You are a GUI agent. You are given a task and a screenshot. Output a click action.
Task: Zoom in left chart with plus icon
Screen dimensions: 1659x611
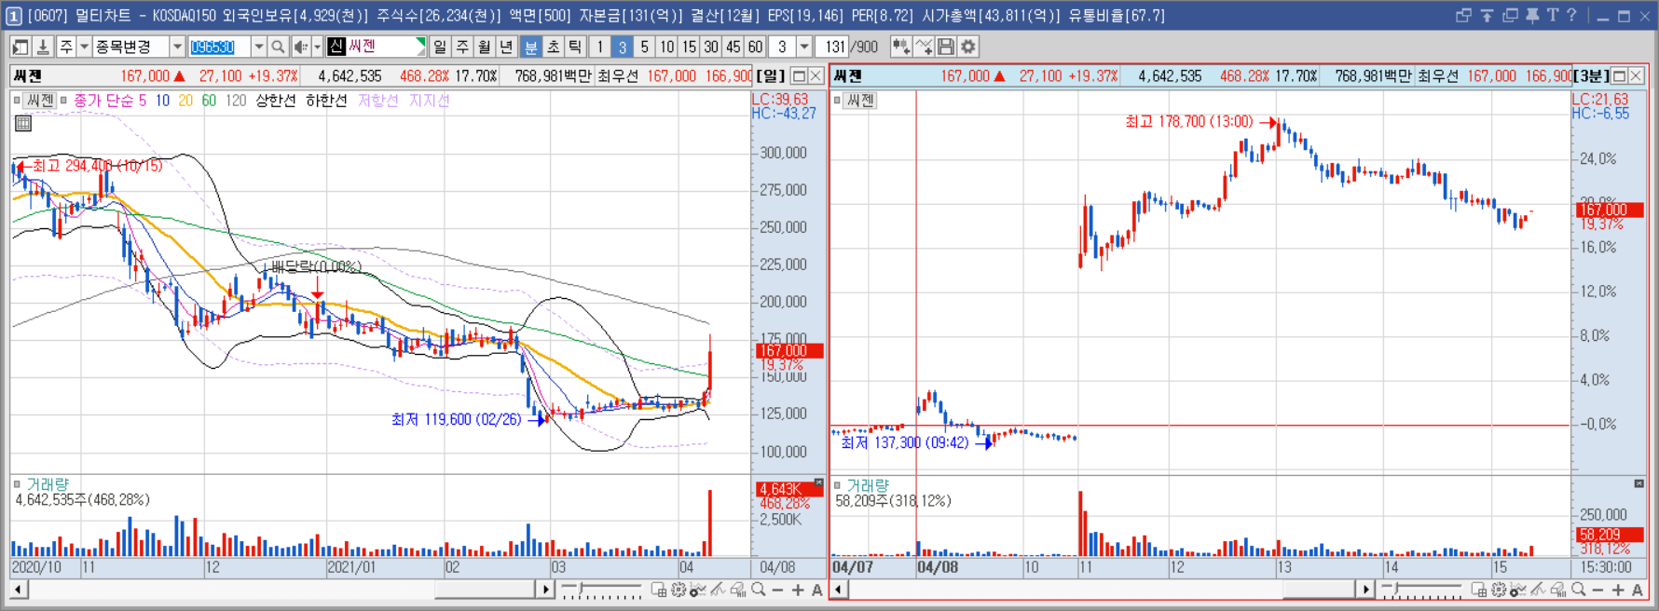798,590
